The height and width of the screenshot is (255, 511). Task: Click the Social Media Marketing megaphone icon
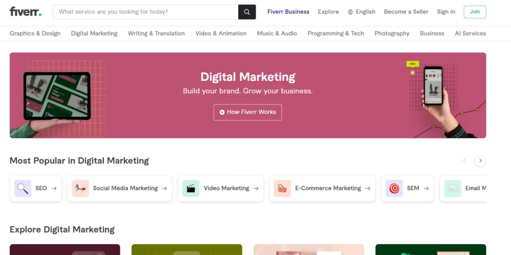[x=80, y=188]
